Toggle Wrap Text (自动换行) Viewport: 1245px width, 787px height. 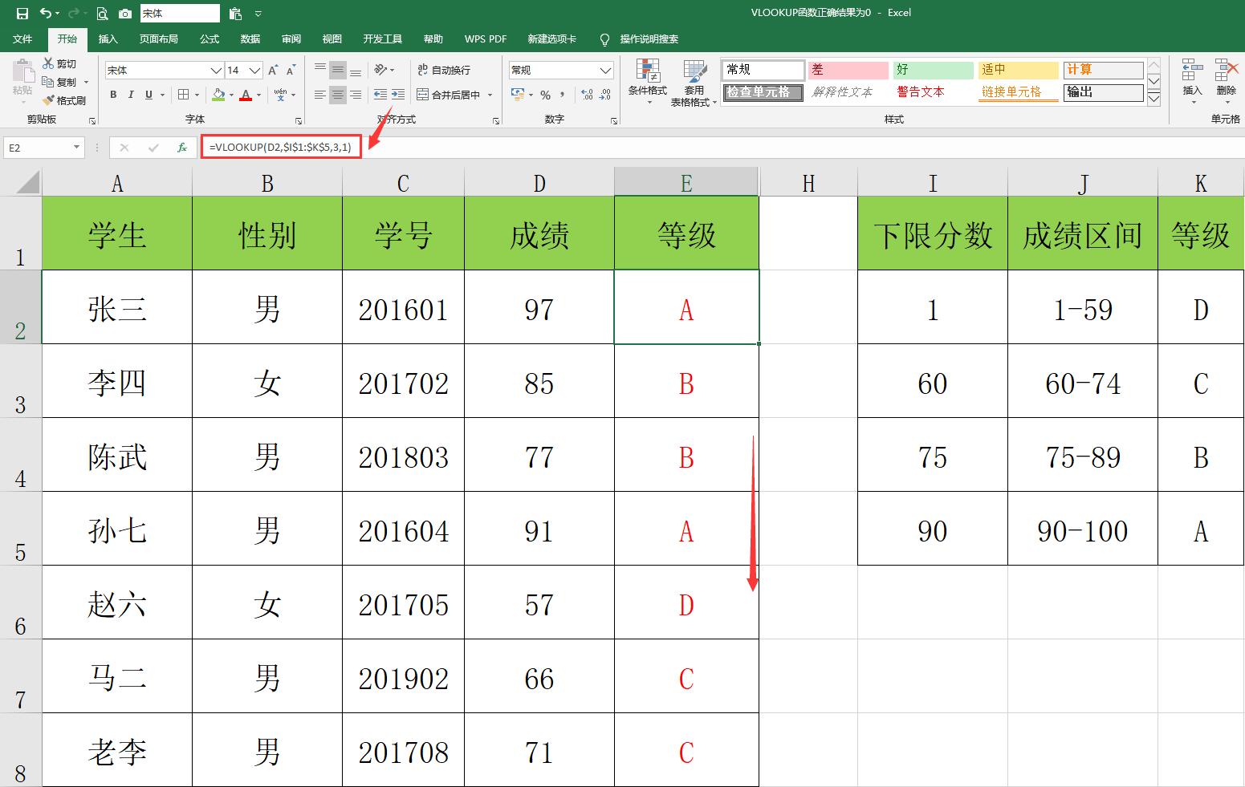pyautogui.click(x=444, y=70)
